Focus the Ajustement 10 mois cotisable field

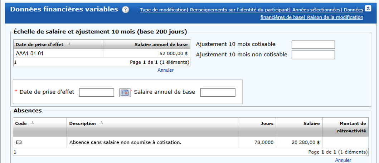(x=313, y=45)
